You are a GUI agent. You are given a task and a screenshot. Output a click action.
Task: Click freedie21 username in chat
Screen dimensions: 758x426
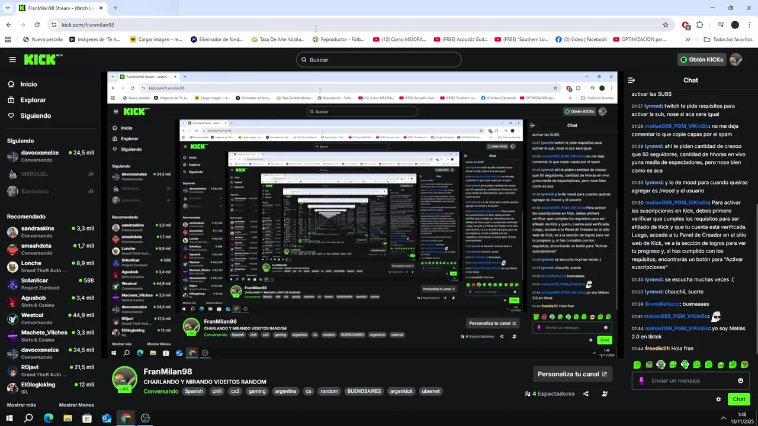[x=657, y=348]
